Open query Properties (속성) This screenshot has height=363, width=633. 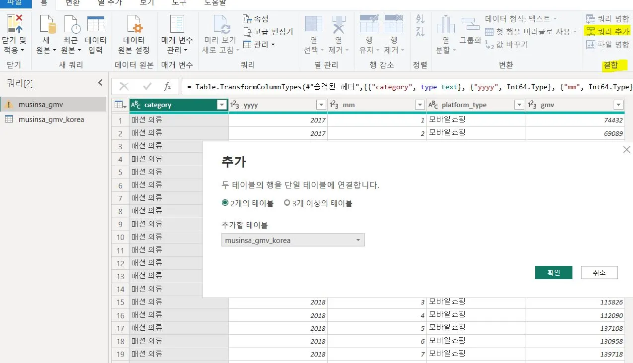pos(256,19)
